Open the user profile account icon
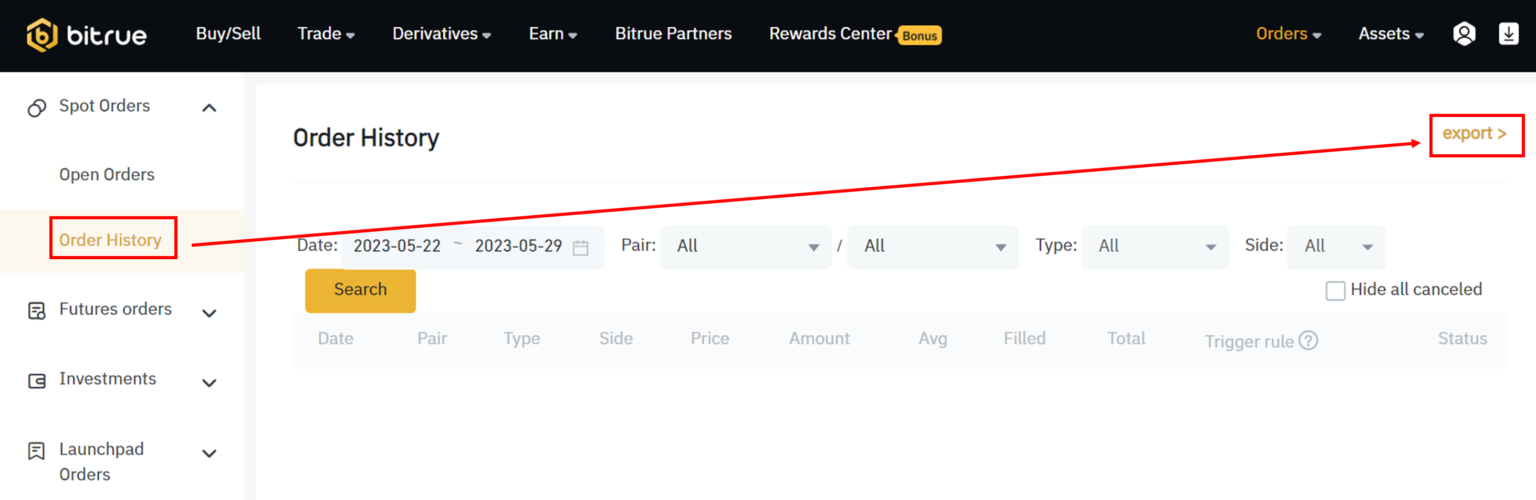The image size is (1536, 500). click(x=1464, y=34)
